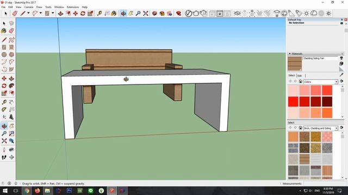Screen dimensions: 348x195
Task: Switch to the Select tab in Materials
Action: 291,75
